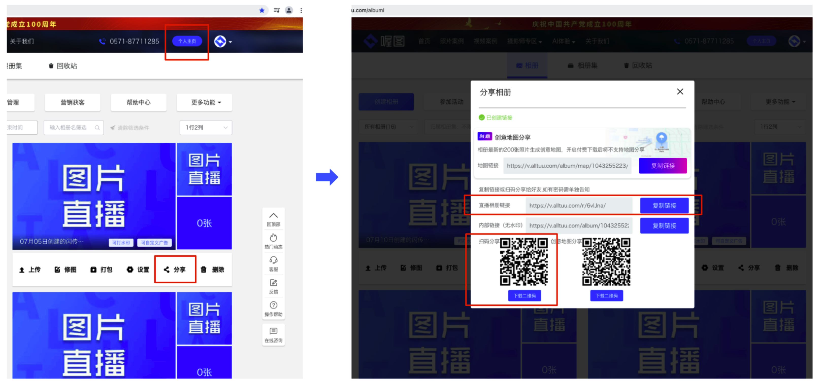Copy the 直播相册链接 with 复制链接 button
The image size is (820, 383).
(664, 205)
